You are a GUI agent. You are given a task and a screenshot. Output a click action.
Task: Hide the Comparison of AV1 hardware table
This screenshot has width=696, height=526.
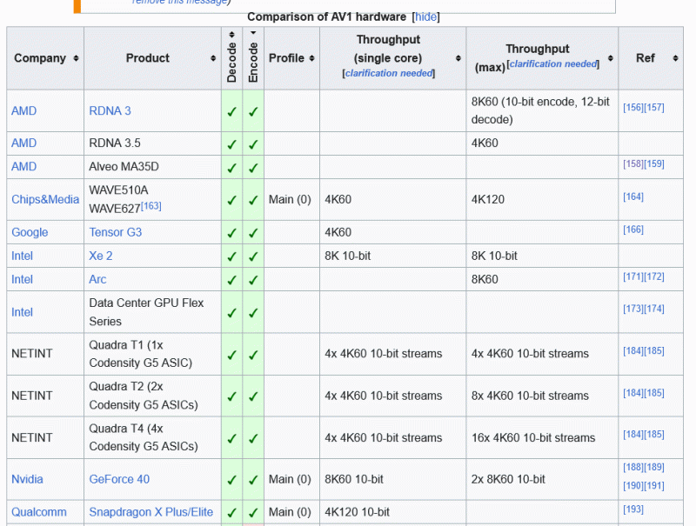(x=425, y=17)
